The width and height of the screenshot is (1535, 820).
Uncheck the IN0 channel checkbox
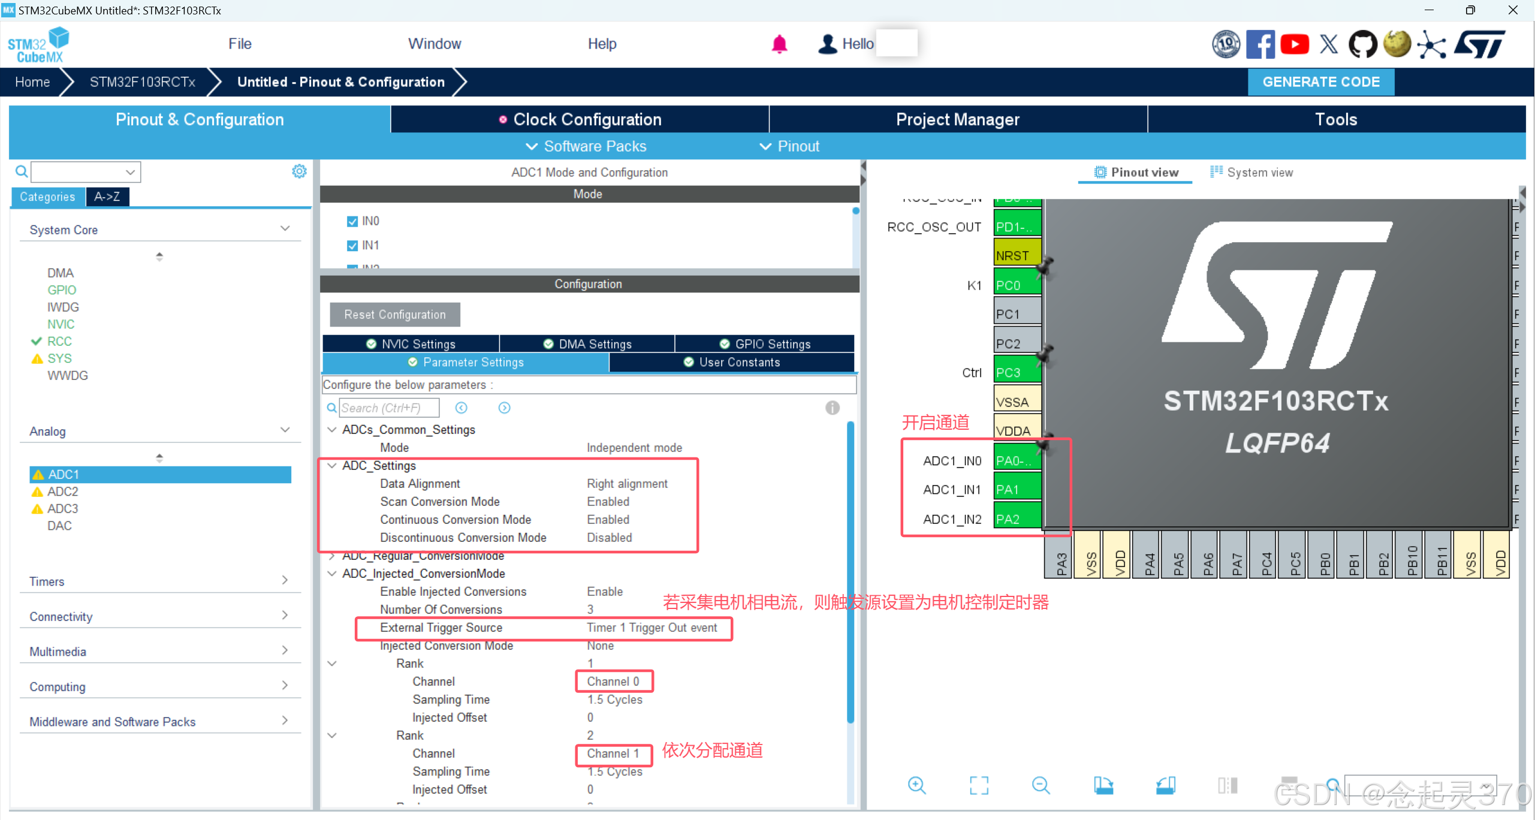pos(352,221)
